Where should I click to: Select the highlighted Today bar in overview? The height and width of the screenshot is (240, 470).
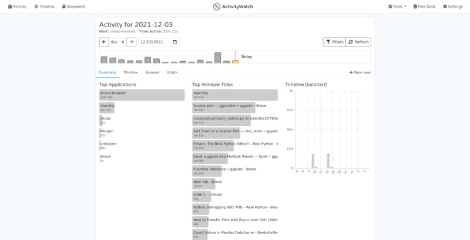[236, 62]
